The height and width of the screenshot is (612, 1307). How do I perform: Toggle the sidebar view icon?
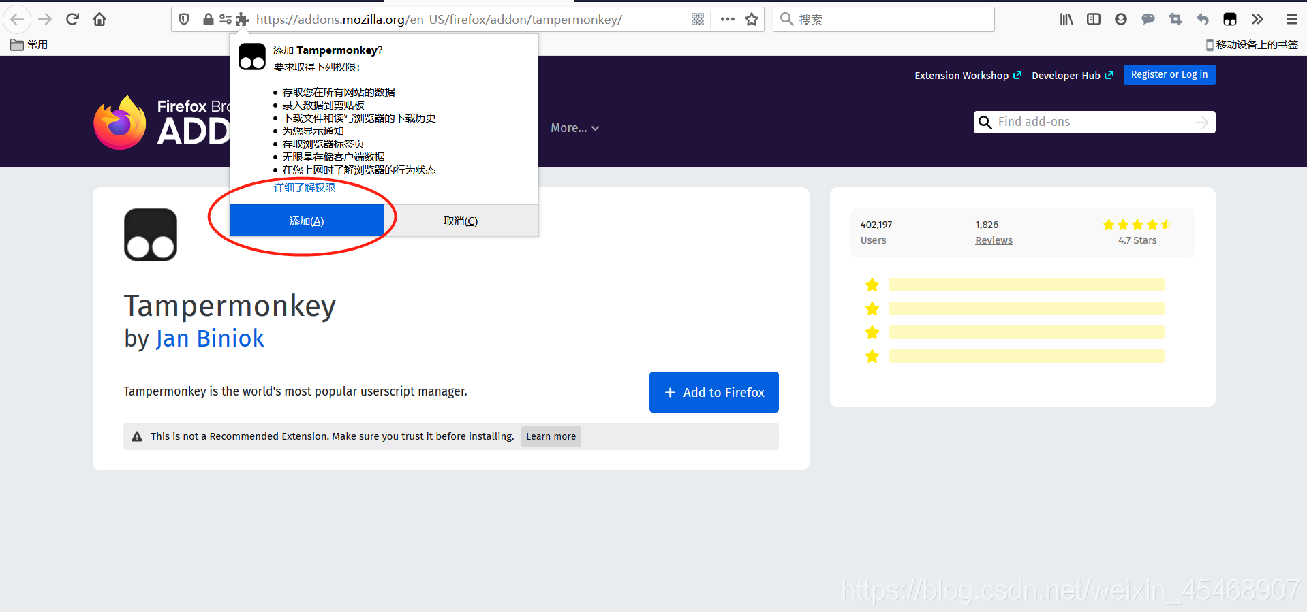pyautogui.click(x=1094, y=19)
